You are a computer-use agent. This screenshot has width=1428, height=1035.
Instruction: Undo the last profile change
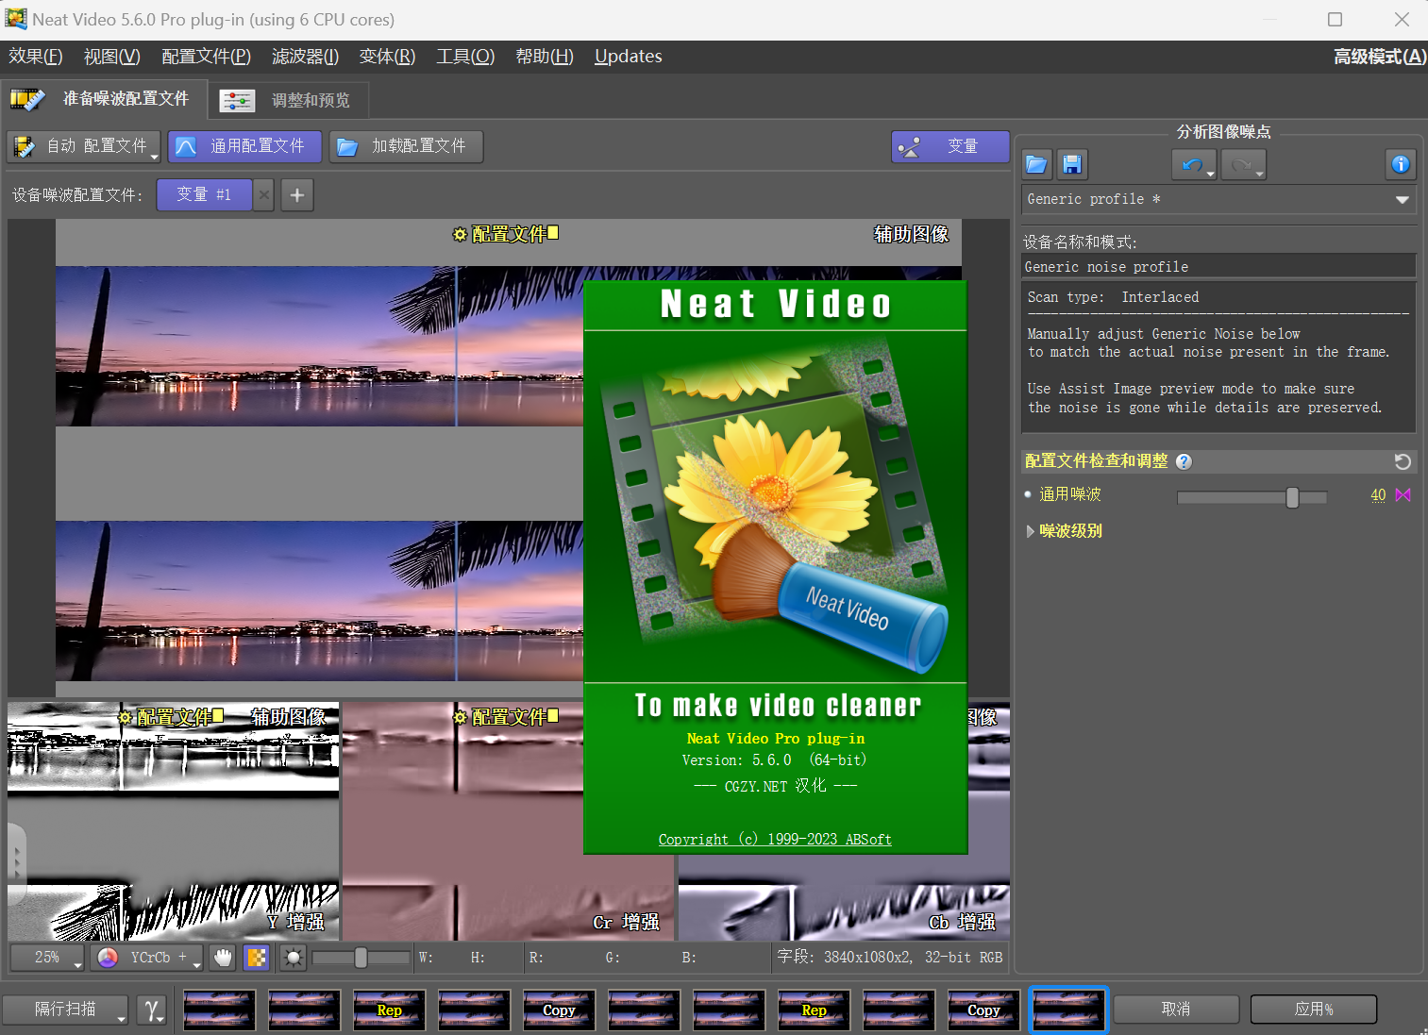(1194, 164)
